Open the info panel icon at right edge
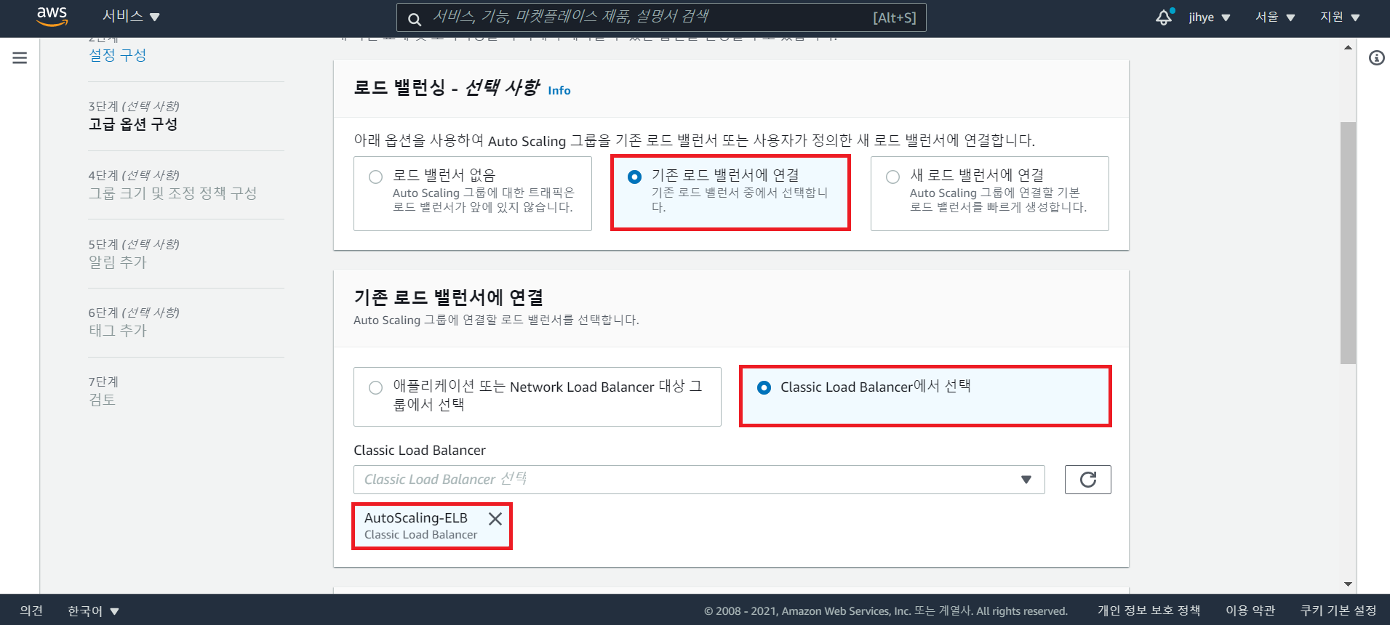This screenshot has height=625, width=1390. pyautogui.click(x=1376, y=58)
